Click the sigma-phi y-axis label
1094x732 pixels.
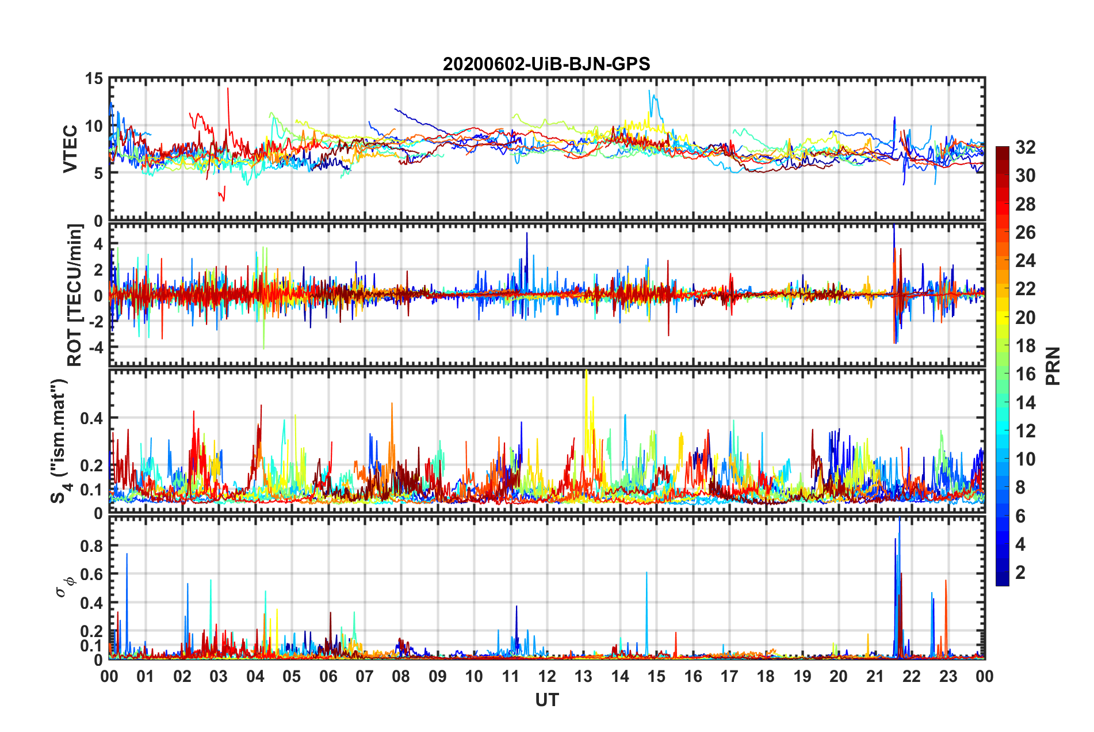click(x=64, y=588)
